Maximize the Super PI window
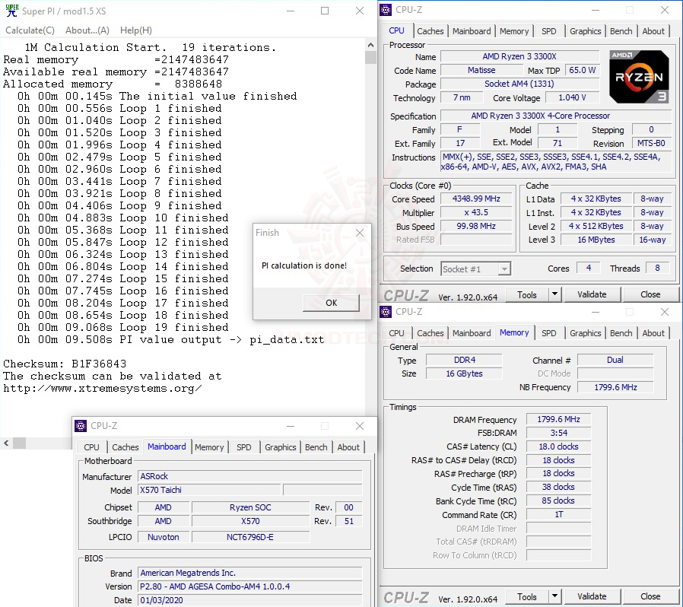The width and height of the screenshot is (683, 607). click(x=325, y=11)
